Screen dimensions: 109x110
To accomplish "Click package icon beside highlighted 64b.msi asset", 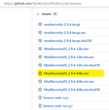I will pos(40,73).
